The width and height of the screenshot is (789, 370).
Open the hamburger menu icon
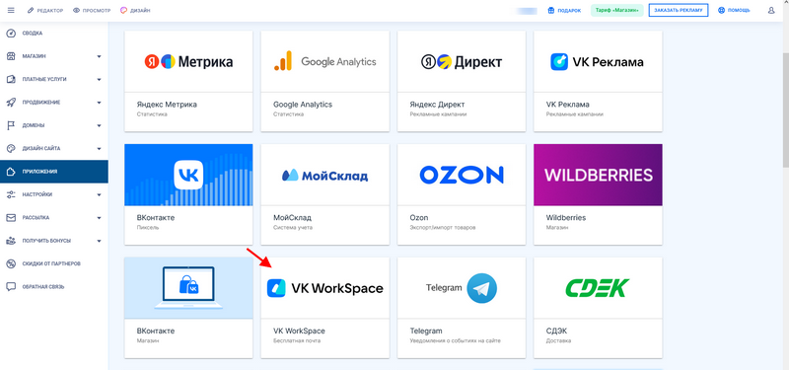point(11,10)
